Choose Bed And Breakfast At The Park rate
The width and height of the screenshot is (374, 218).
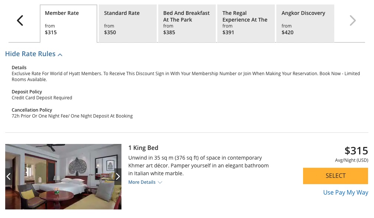(x=187, y=23)
